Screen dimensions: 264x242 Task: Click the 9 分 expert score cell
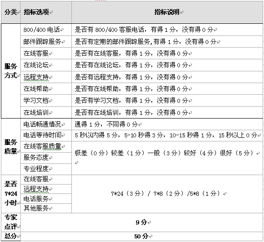coord(141,222)
